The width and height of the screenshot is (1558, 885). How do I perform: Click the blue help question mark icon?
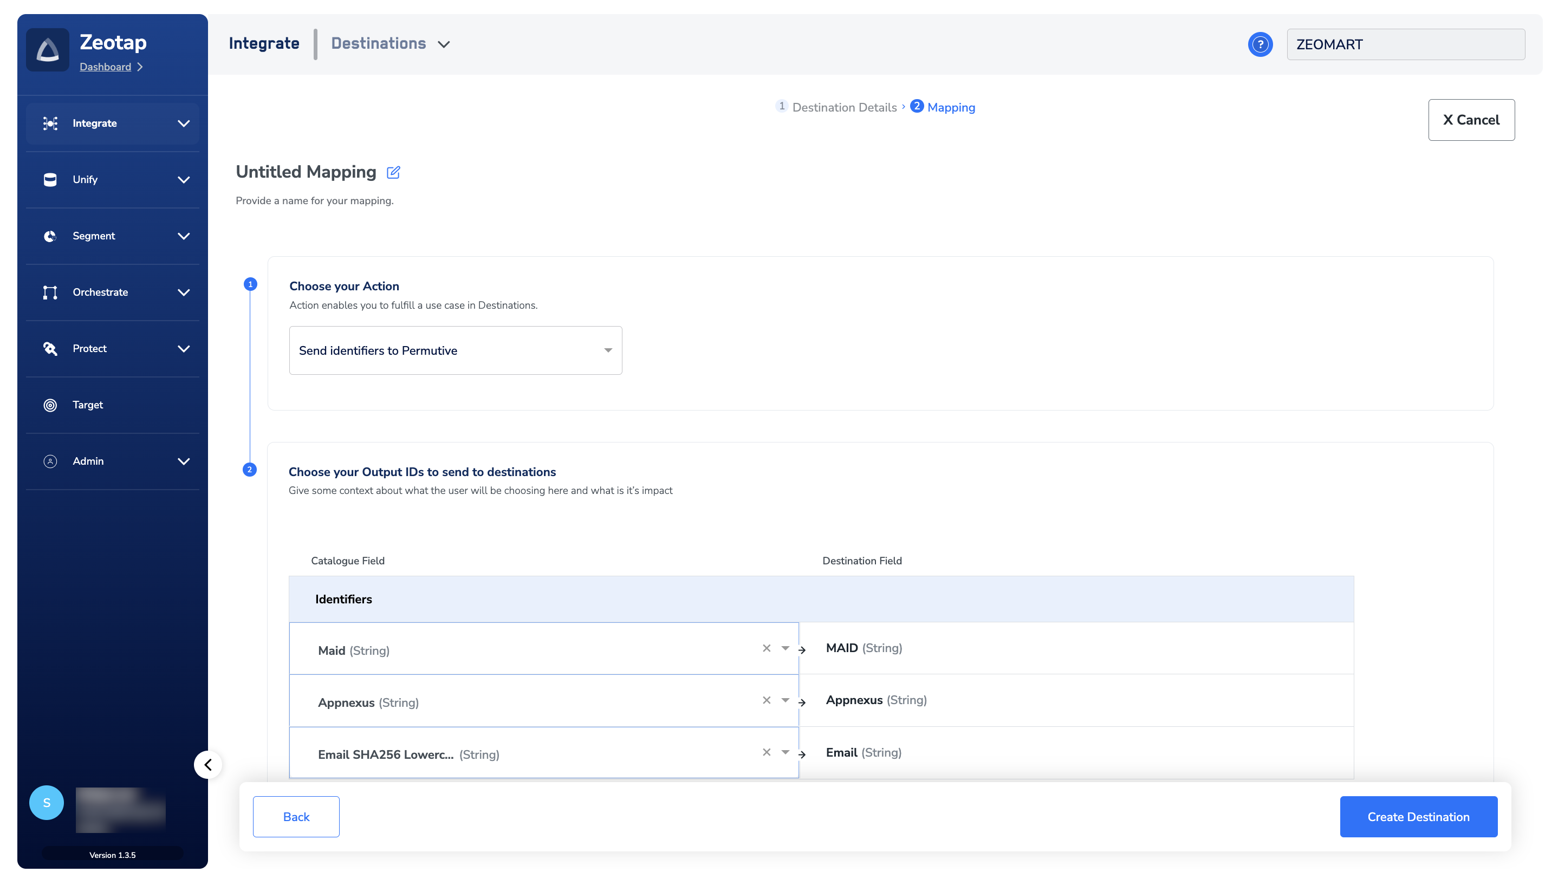(1260, 44)
